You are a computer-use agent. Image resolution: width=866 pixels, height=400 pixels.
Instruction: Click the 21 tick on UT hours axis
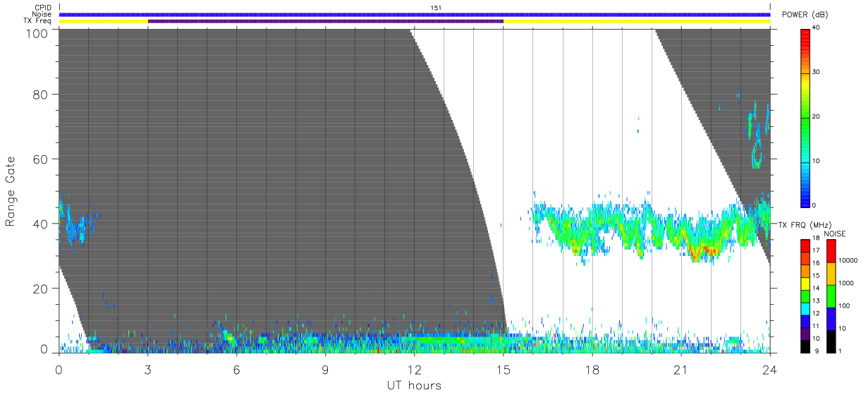(681, 370)
